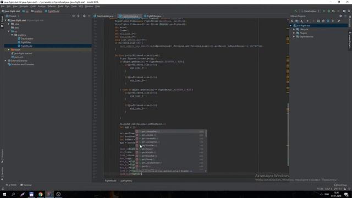352x198 pixels.
Task: Click Download Sources icon in Maven toolbar
Action: point(302,21)
